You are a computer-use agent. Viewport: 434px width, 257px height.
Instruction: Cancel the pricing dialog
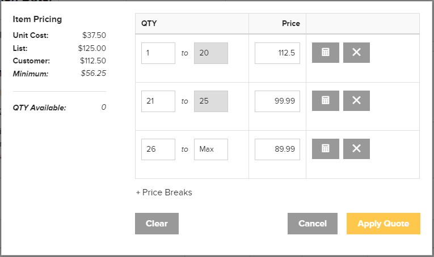click(312, 224)
